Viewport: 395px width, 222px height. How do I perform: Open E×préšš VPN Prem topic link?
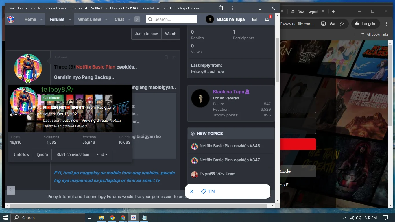217,174
